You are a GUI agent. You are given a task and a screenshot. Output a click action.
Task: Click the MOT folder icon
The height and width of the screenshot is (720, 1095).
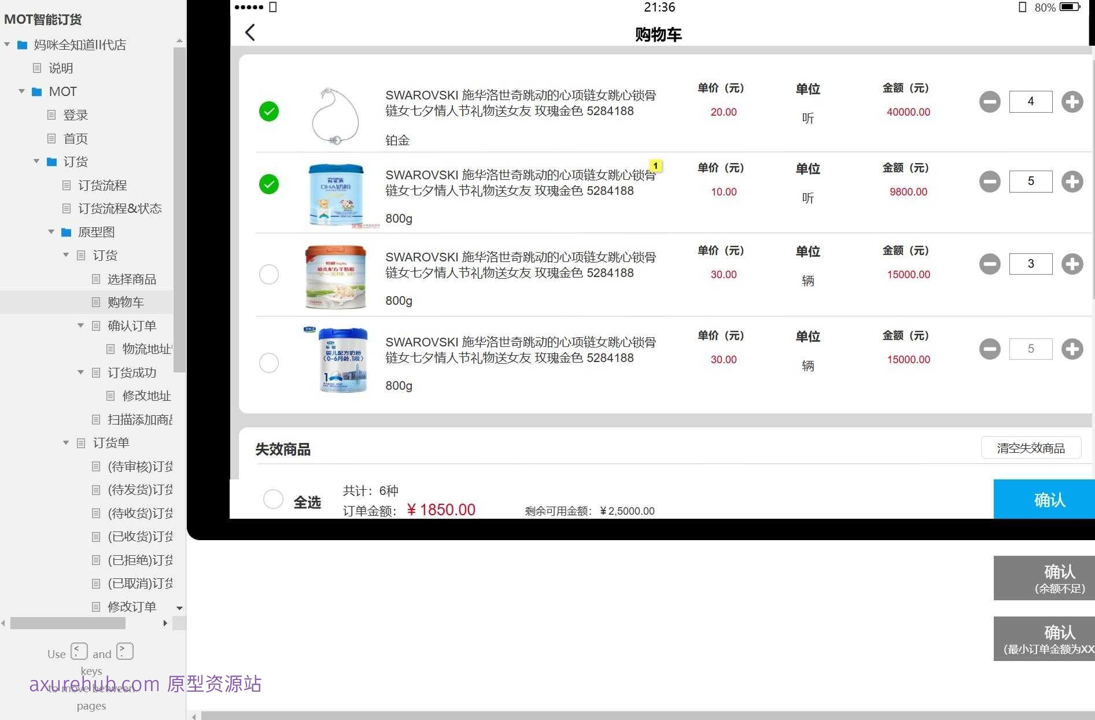[37, 92]
